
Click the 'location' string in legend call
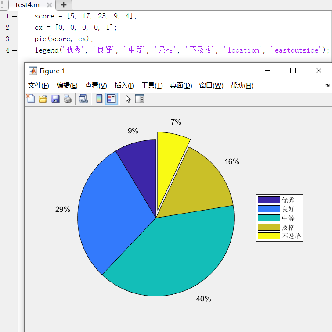click(x=243, y=50)
